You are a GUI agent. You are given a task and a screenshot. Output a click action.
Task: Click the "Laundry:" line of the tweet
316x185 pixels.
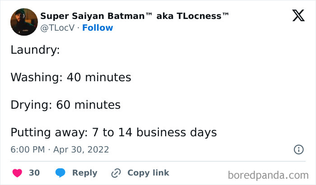[x=35, y=50]
